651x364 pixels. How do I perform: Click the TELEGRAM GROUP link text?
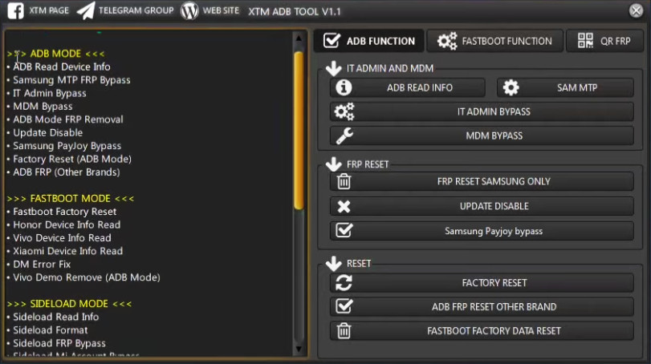point(136,10)
